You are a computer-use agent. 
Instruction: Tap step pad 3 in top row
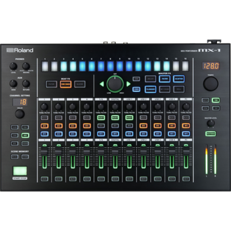(64, 66)
